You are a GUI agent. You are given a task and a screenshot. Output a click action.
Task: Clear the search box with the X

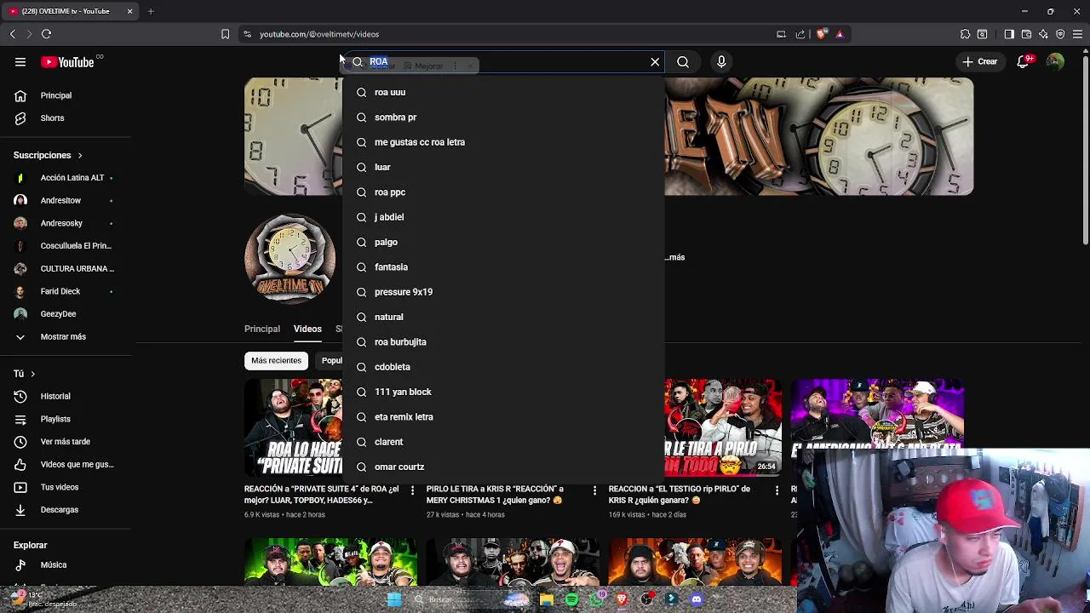click(655, 61)
